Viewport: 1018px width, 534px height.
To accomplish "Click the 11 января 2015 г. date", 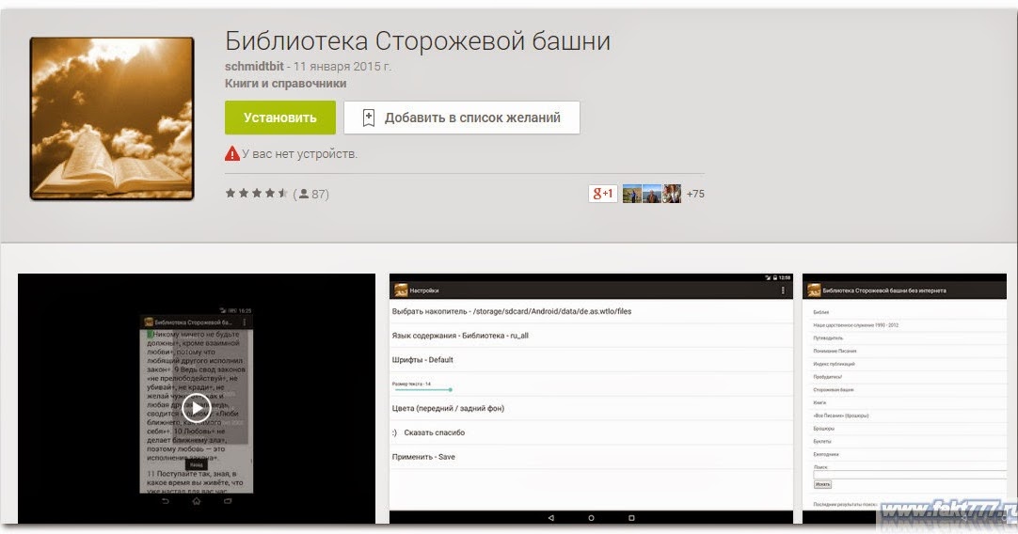I will click(342, 66).
